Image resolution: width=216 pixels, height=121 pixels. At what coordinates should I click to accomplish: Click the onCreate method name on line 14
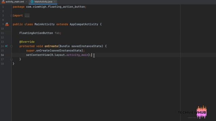click(x=51, y=46)
